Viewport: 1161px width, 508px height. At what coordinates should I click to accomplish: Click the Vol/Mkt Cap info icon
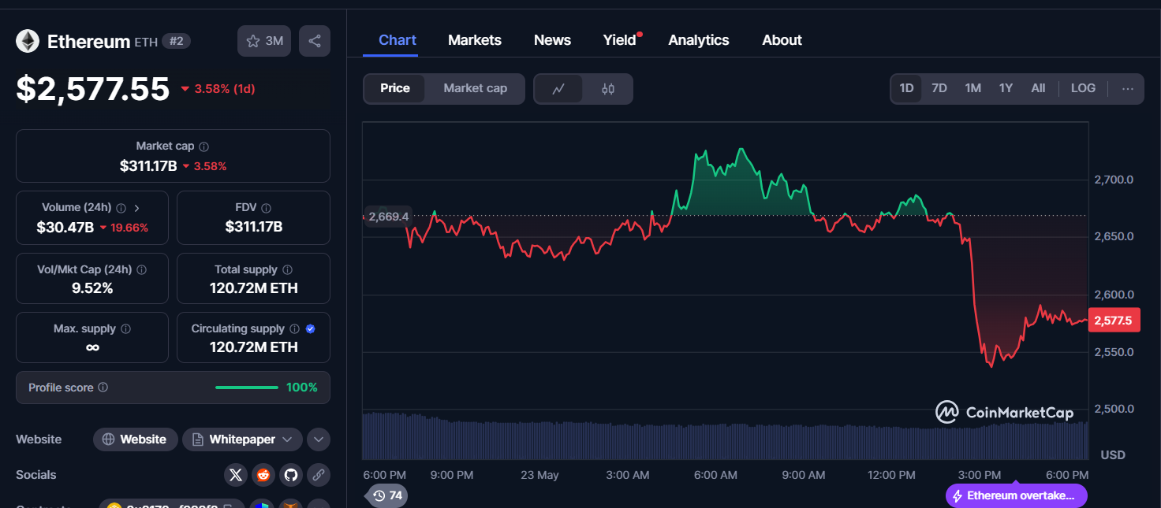(141, 269)
